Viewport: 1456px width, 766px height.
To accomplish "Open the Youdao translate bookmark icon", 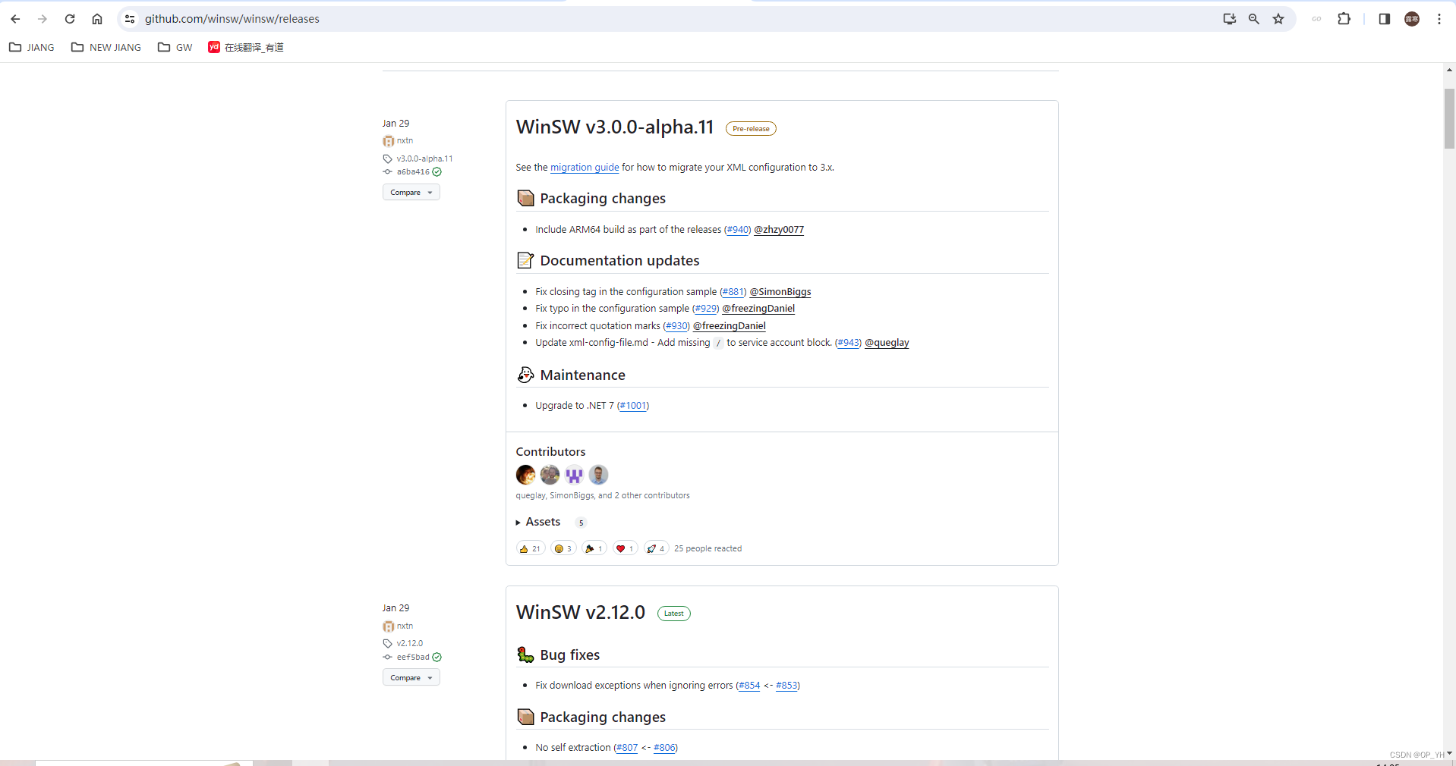I will (213, 47).
